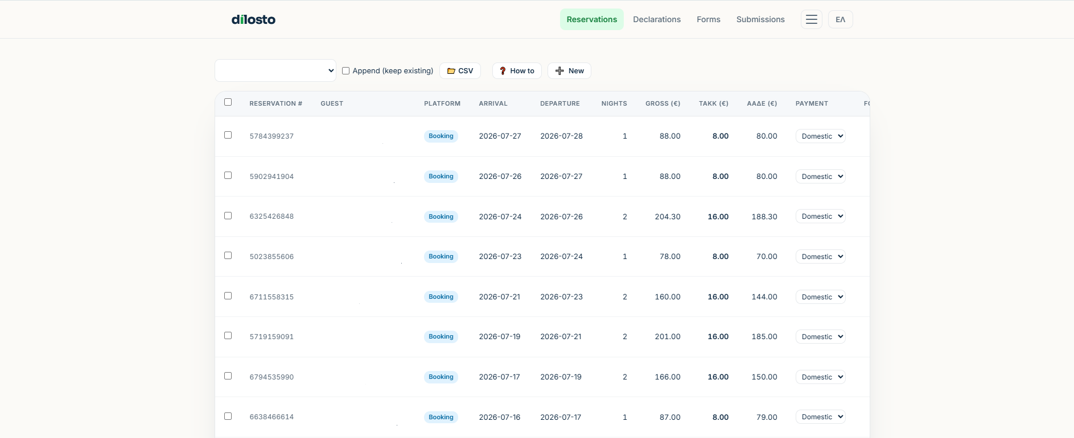Screen dimensions: 1074x438
Task: Expand Domestic dropdown for reservation 6711558315
Action: coord(820,297)
